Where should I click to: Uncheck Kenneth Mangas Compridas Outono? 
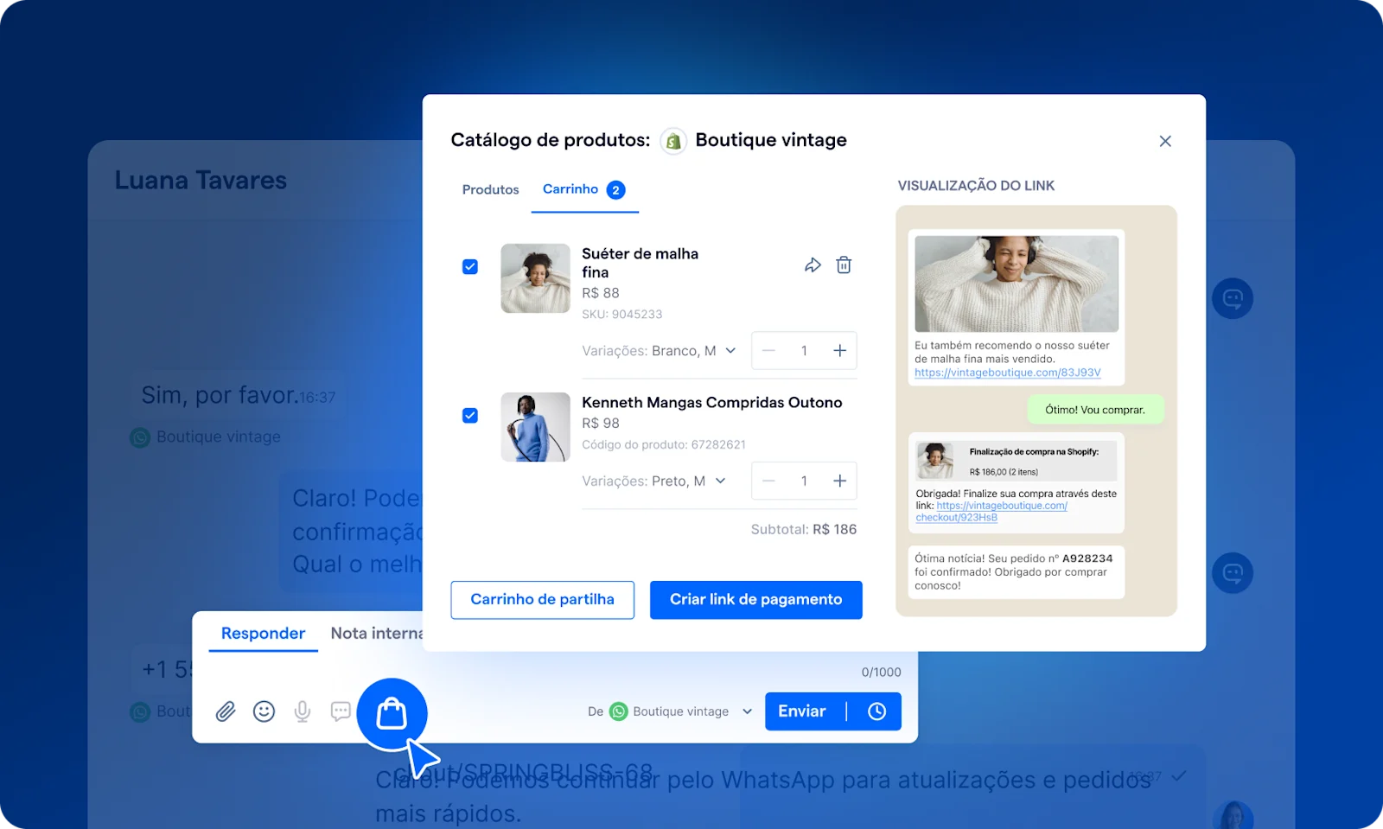(470, 415)
